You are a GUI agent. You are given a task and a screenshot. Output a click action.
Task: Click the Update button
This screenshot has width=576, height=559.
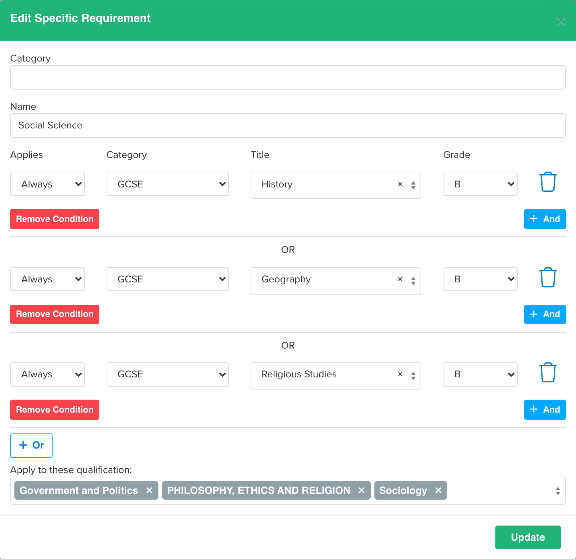point(528,537)
